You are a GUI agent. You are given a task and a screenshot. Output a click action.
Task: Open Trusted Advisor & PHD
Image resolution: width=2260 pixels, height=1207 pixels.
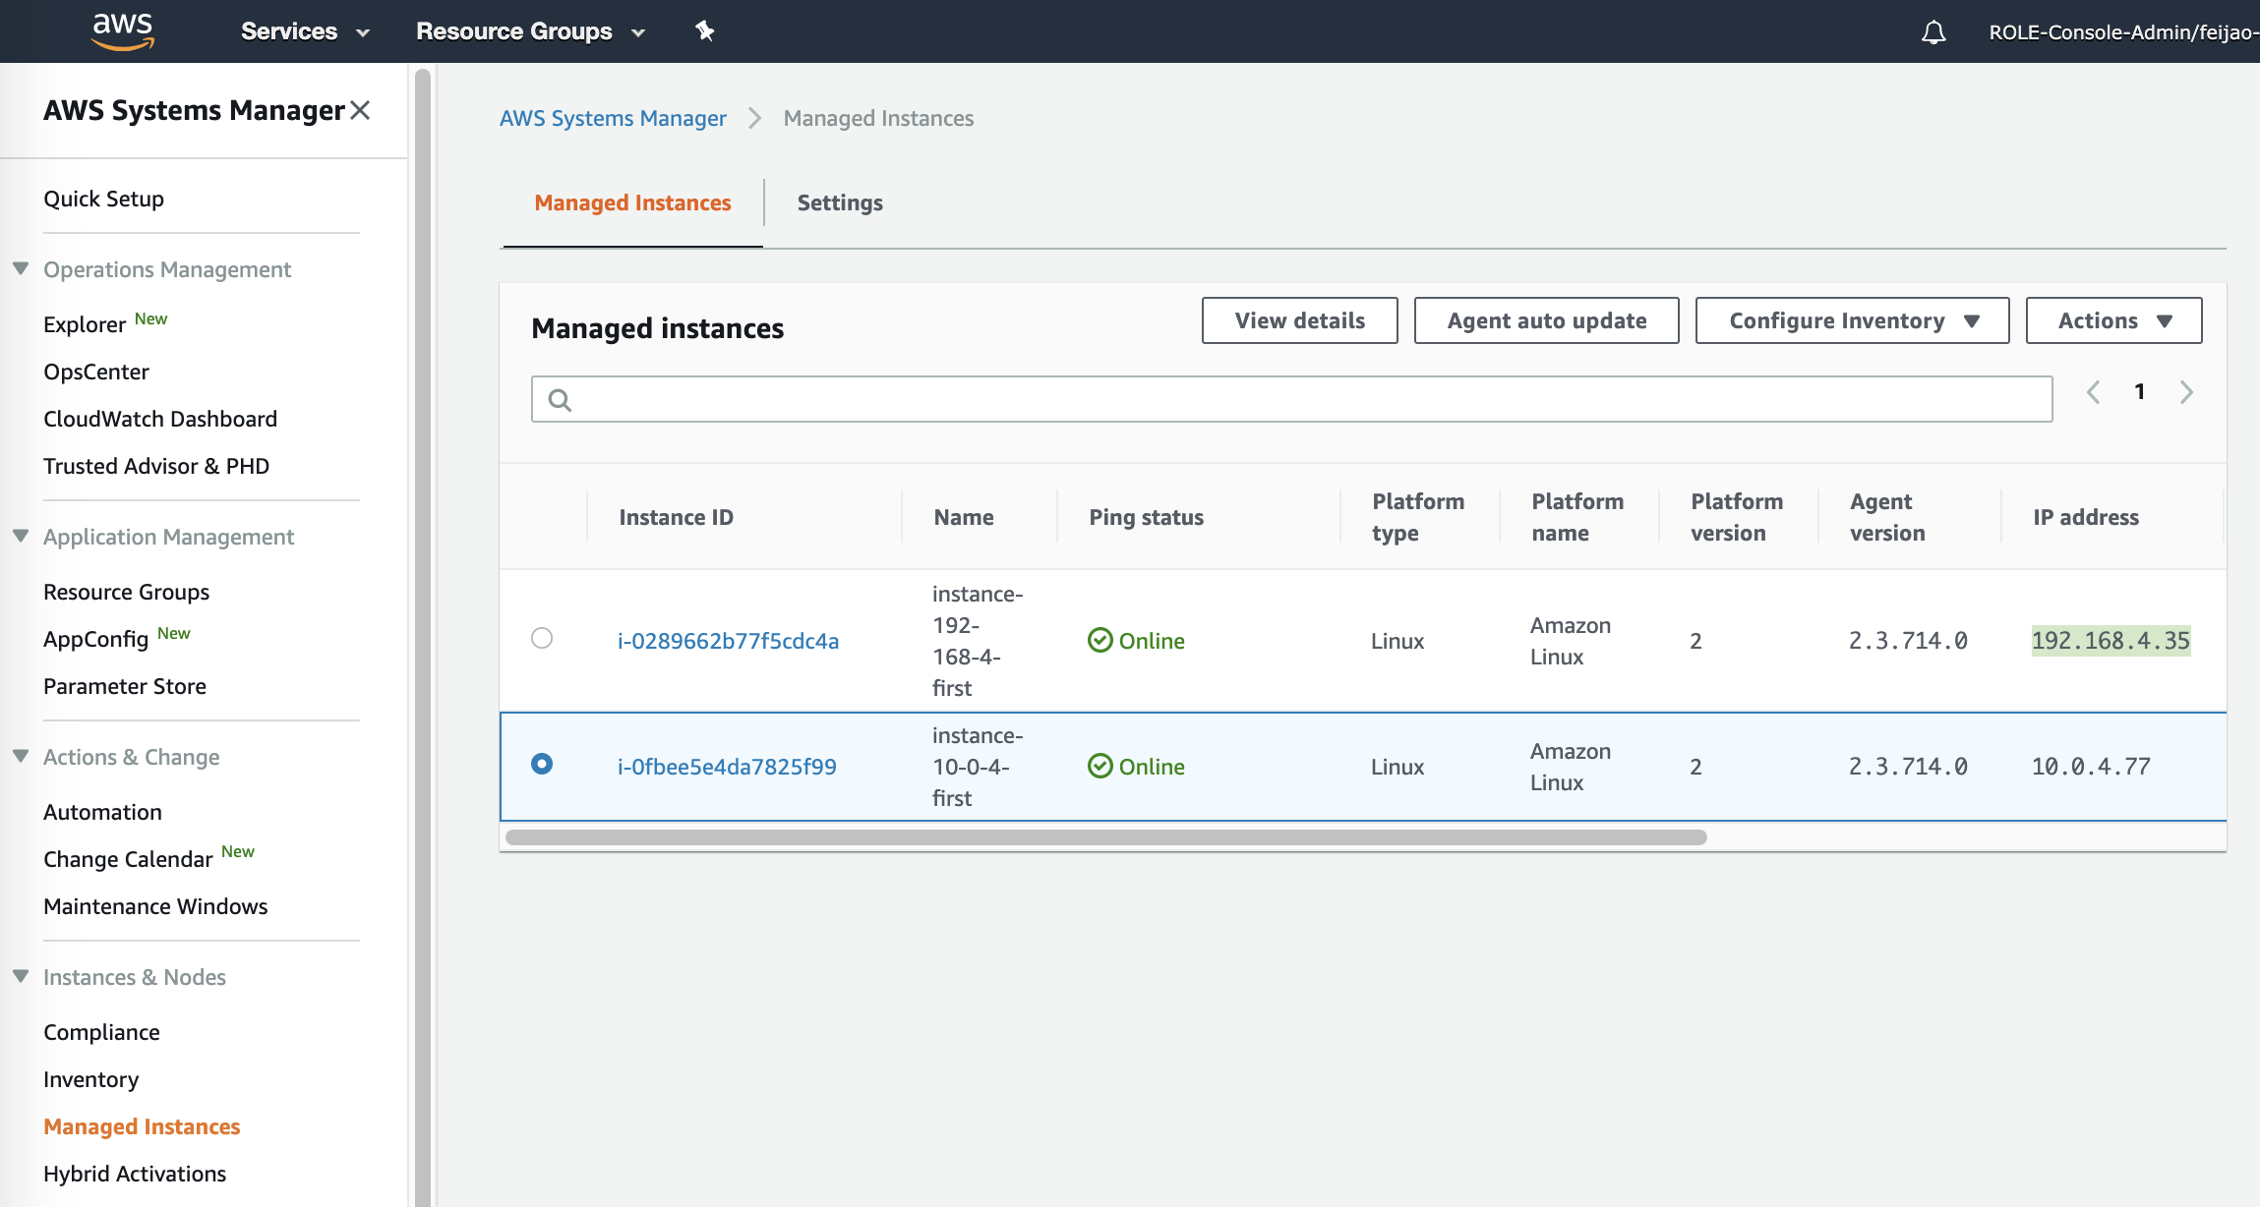click(x=156, y=466)
